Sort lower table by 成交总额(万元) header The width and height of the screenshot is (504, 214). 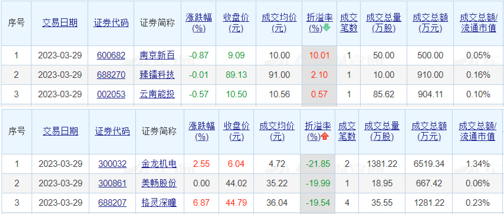click(429, 131)
